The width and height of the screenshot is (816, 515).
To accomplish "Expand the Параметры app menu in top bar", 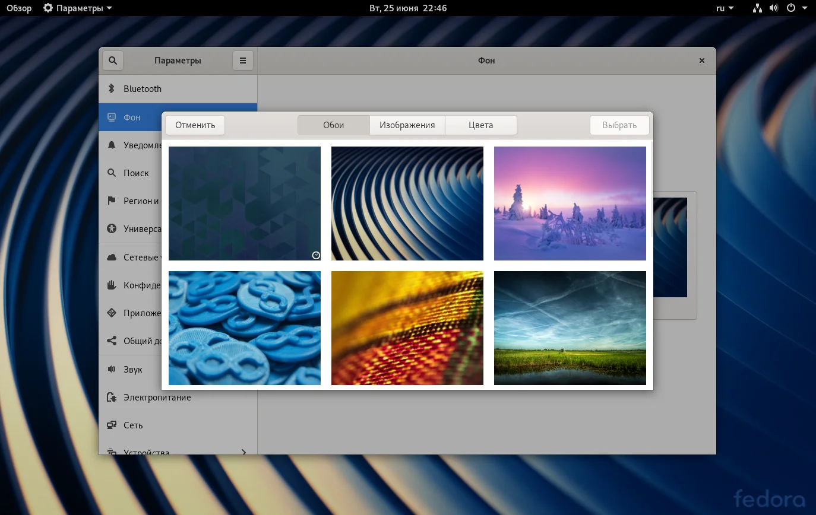I will coord(78,8).
